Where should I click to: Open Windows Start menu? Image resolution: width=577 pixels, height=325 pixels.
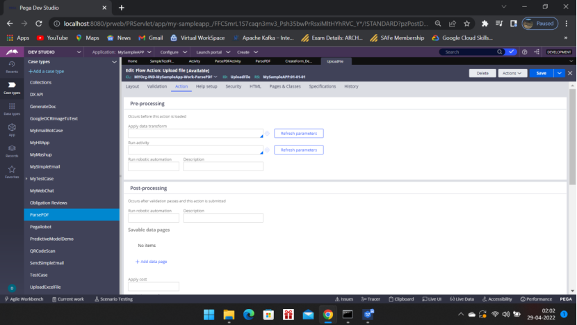(209, 315)
